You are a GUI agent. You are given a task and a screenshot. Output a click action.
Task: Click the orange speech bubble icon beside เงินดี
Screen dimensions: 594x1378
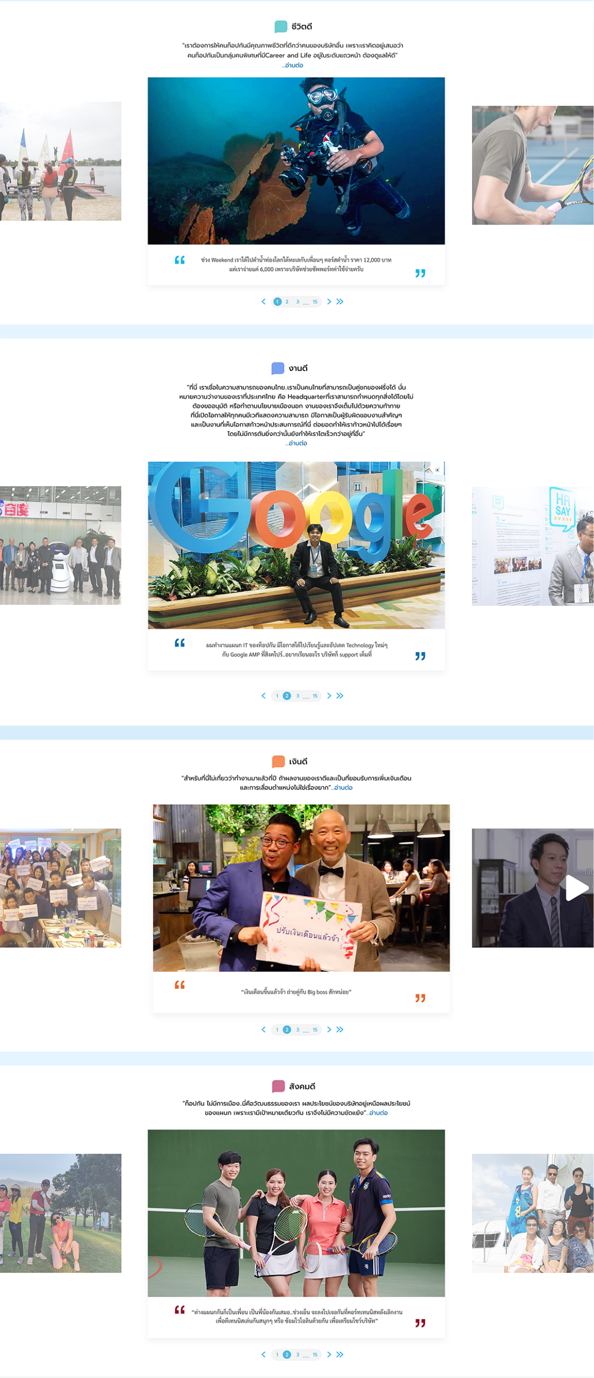click(x=278, y=761)
